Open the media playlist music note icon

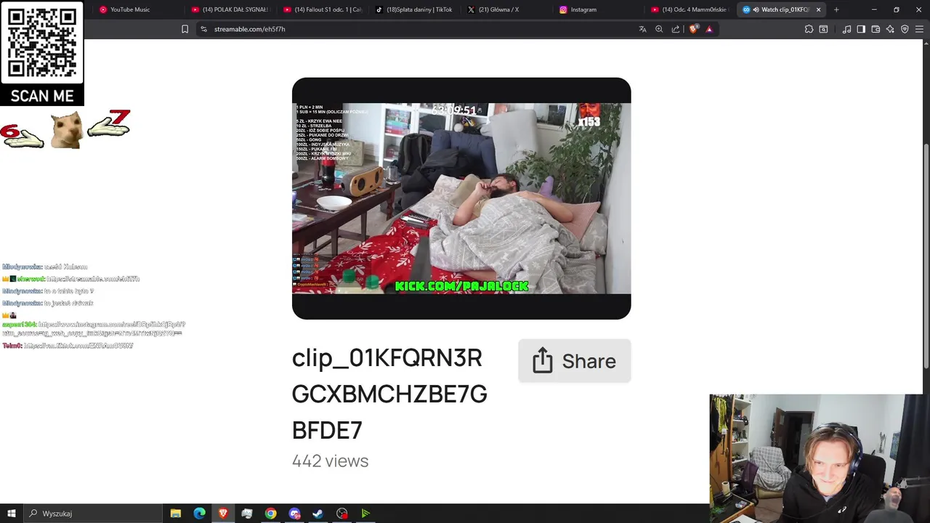pyautogui.click(x=846, y=29)
